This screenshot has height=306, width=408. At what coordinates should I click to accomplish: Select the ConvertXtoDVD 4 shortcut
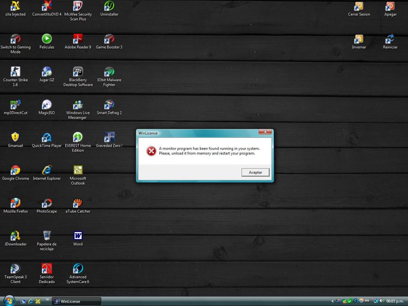(47, 9)
